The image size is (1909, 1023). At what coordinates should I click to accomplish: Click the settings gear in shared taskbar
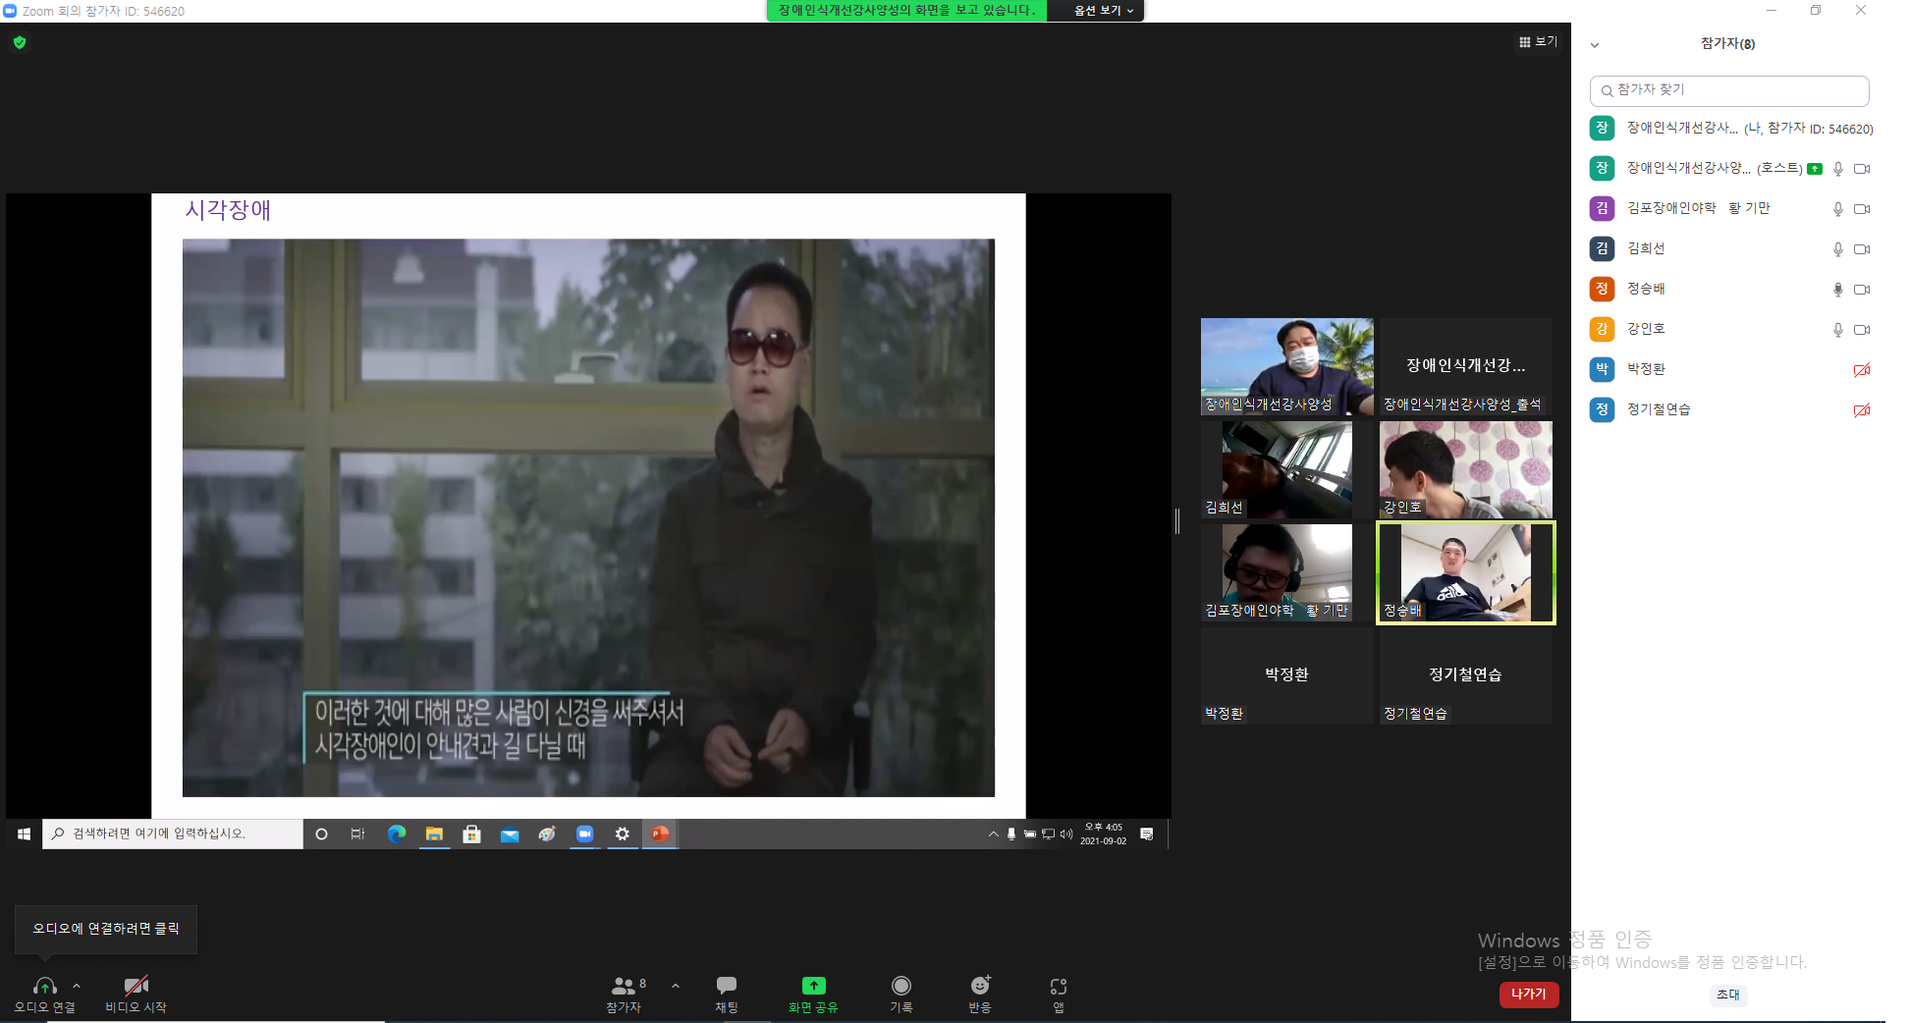point(623,834)
